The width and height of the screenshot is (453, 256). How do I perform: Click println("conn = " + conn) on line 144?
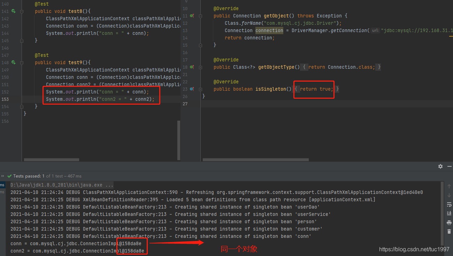click(97, 33)
